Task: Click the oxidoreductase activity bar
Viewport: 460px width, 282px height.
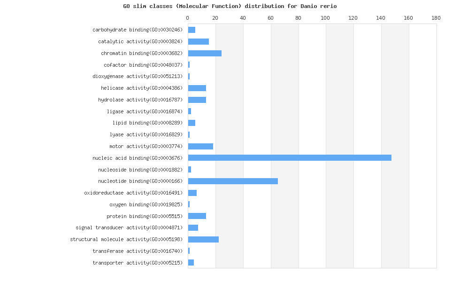Action: pos(192,193)
